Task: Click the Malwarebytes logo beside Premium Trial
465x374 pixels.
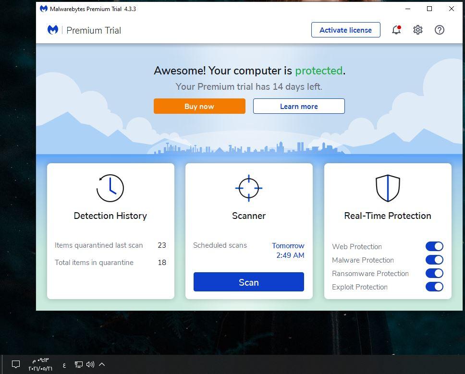Action: [x=53, y=30]
